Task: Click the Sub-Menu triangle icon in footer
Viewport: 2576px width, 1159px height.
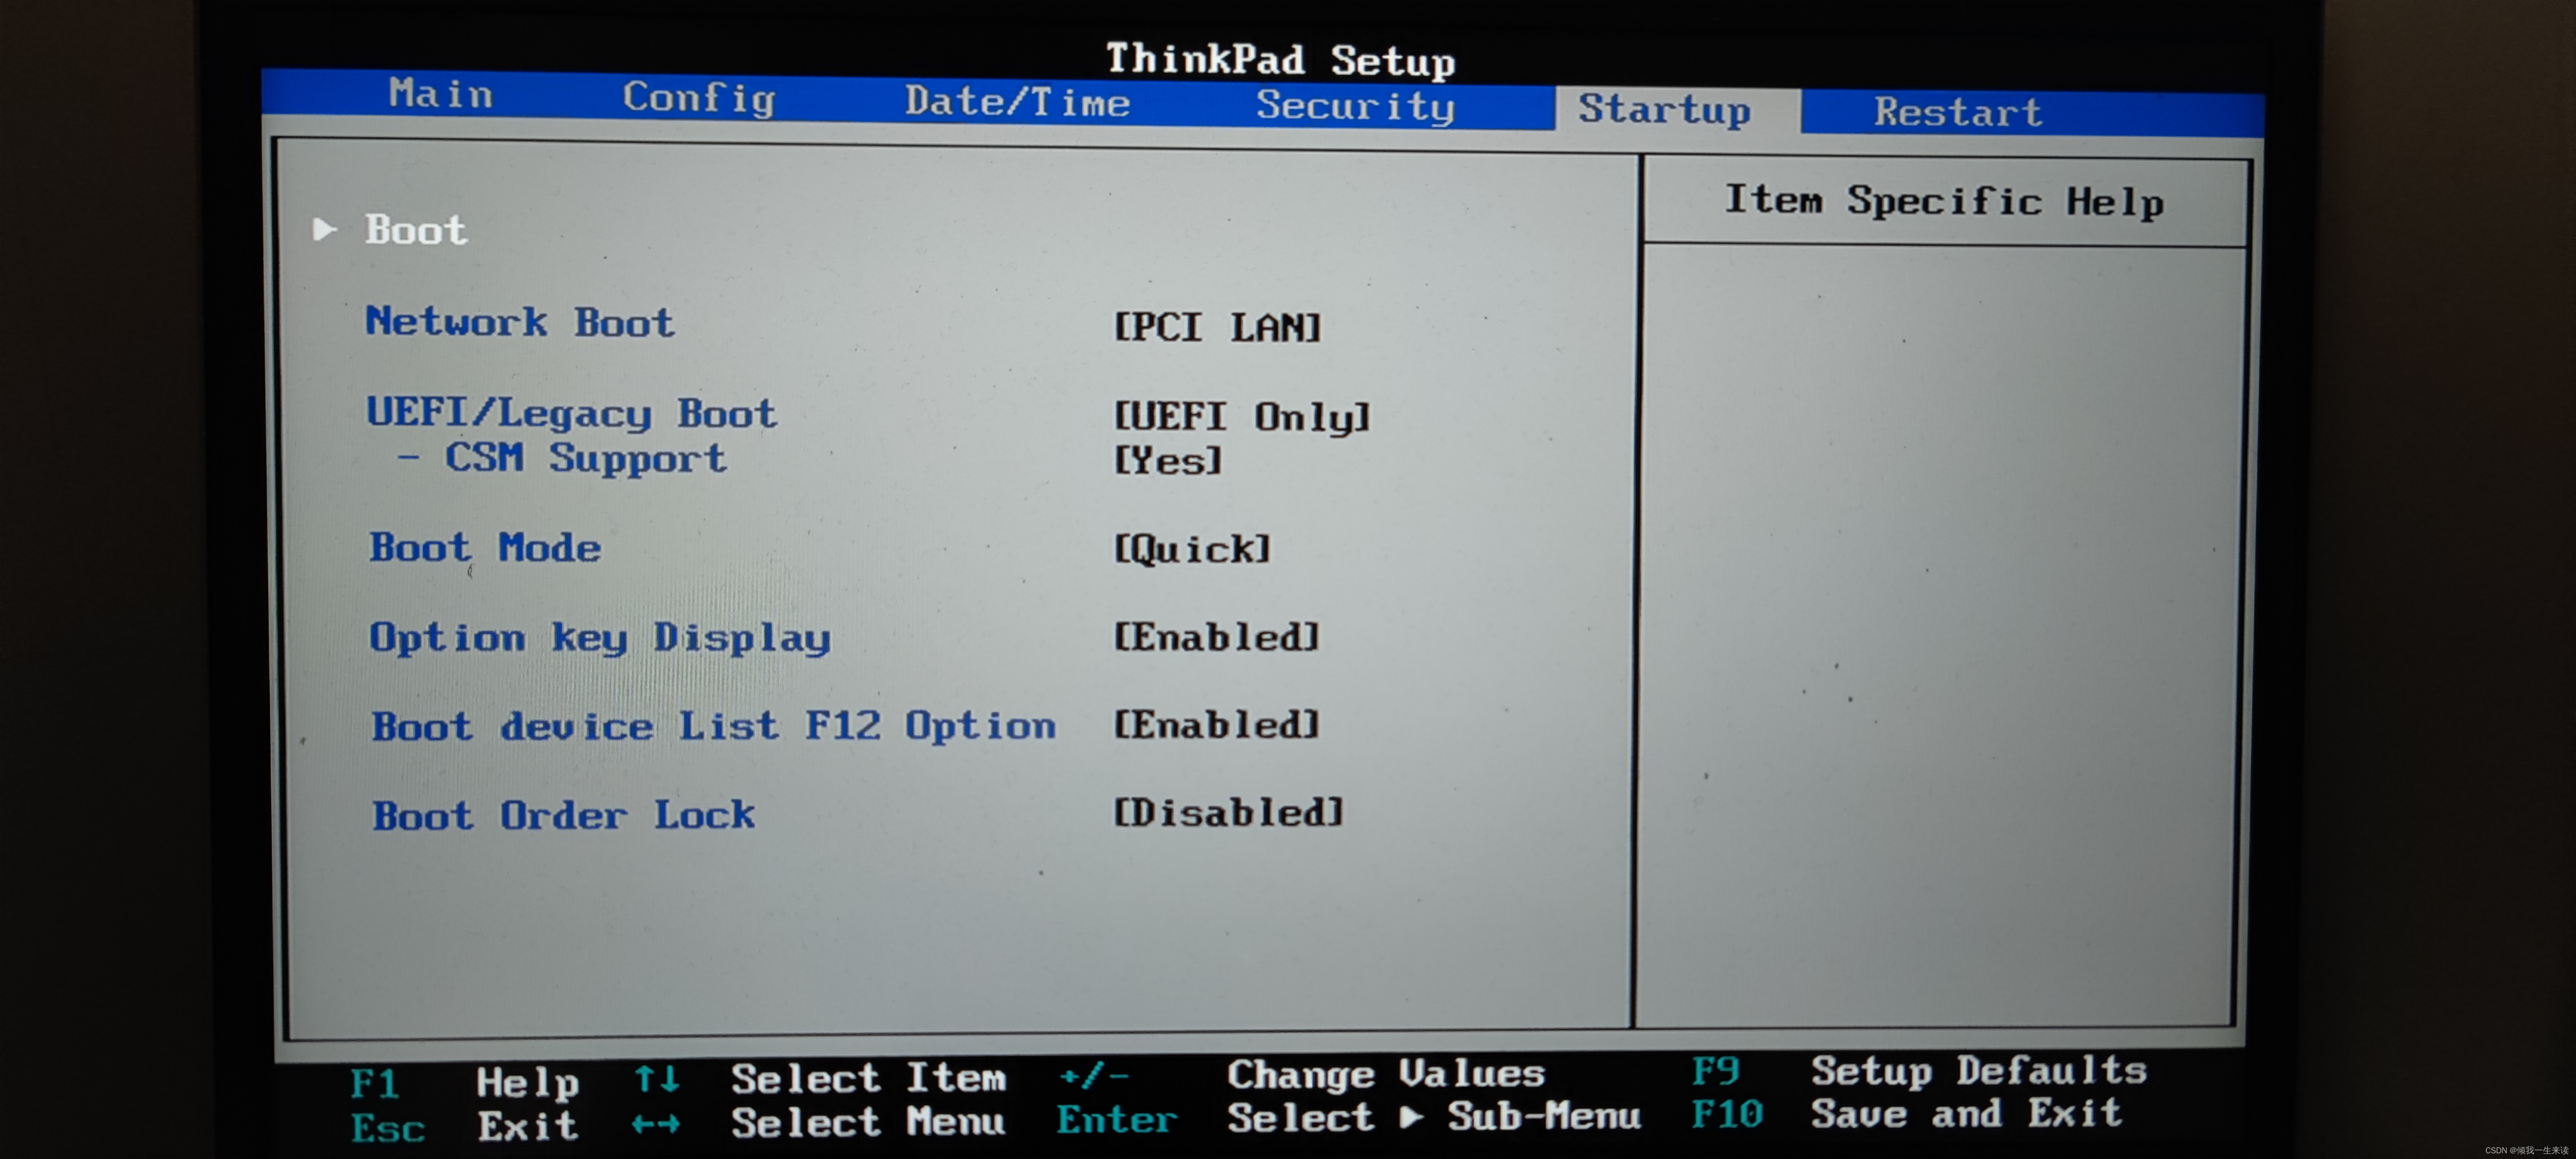Action: 1411,1117
